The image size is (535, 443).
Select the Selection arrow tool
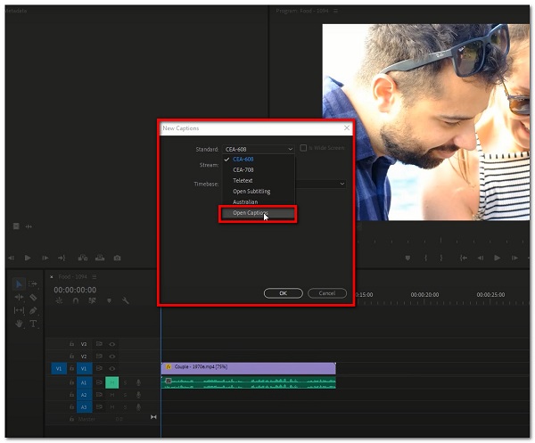[19, 283]
